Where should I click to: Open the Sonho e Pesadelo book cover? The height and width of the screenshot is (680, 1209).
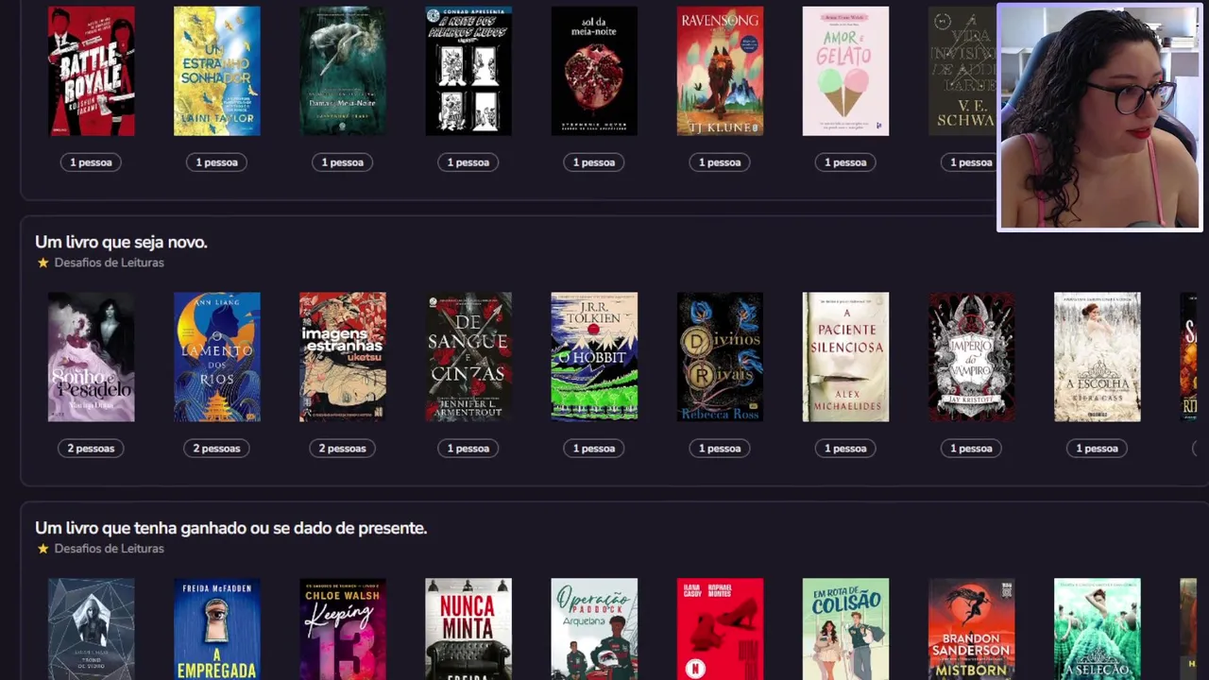[91, 357]
